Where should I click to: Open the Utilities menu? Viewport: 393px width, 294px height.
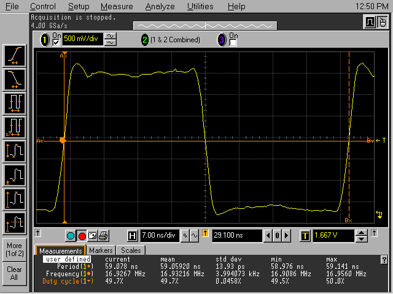[x=200, y=6]
